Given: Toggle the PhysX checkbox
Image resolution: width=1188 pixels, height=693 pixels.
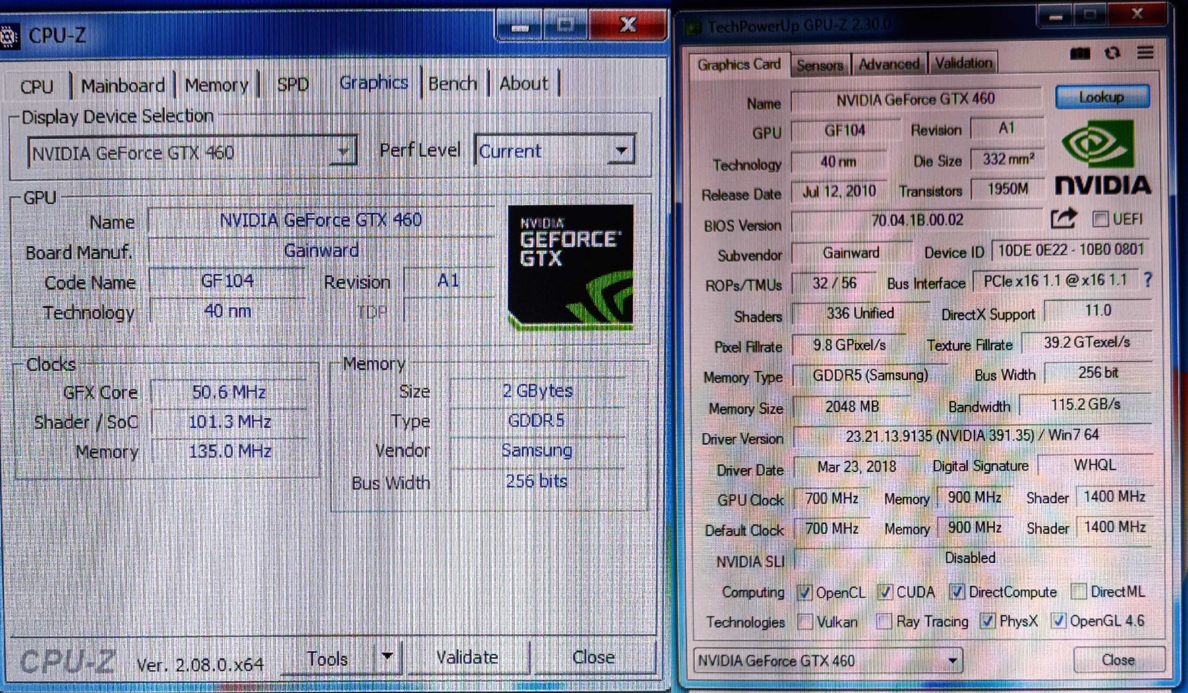Looking at the screenshot, I should click(987, 621).
